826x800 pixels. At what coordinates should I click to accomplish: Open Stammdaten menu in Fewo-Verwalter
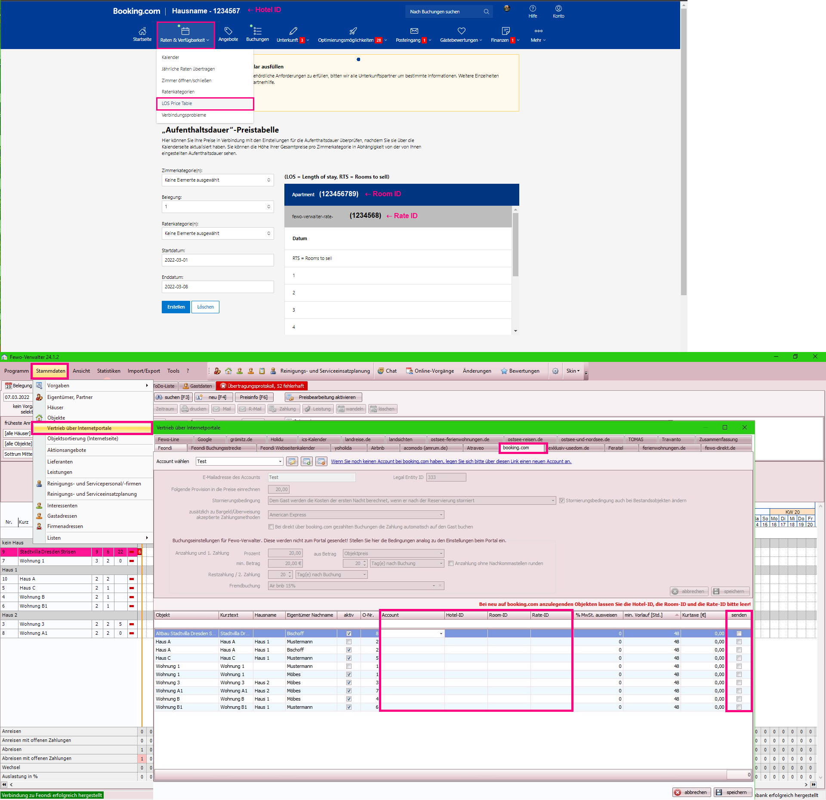(50, 371)
